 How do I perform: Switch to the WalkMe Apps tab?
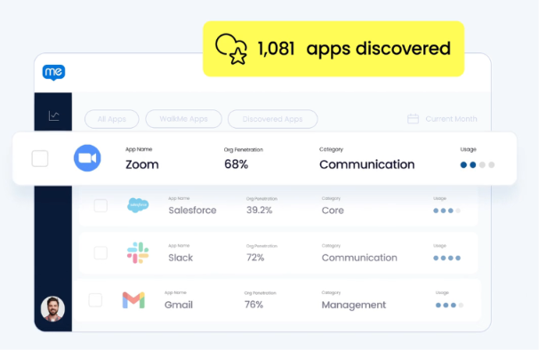click(x=183, y=119)
